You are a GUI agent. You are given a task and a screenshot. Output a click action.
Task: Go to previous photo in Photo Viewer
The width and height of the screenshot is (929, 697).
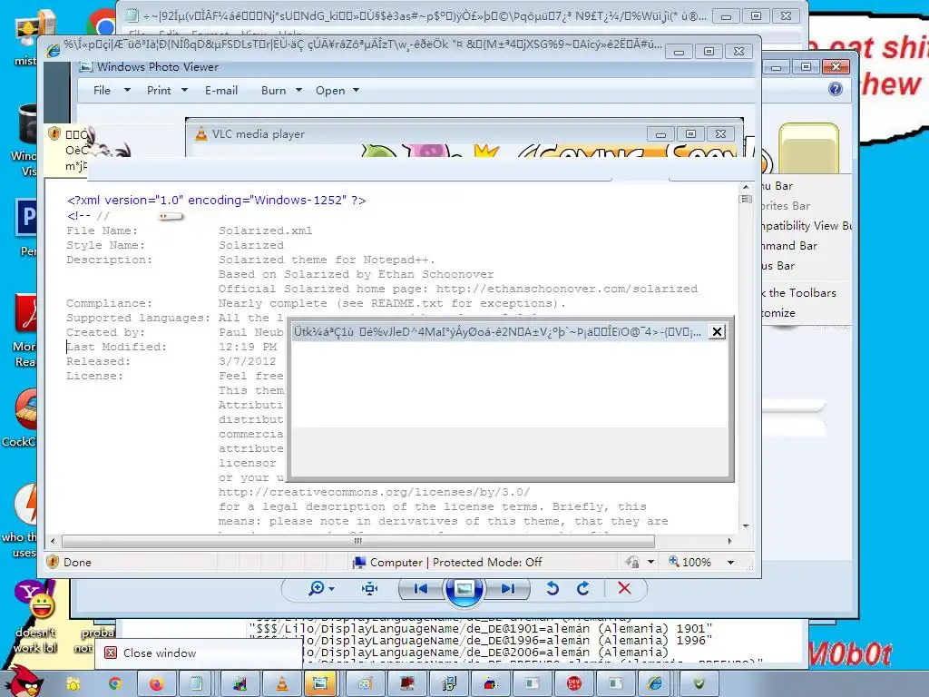click(421, 588)
